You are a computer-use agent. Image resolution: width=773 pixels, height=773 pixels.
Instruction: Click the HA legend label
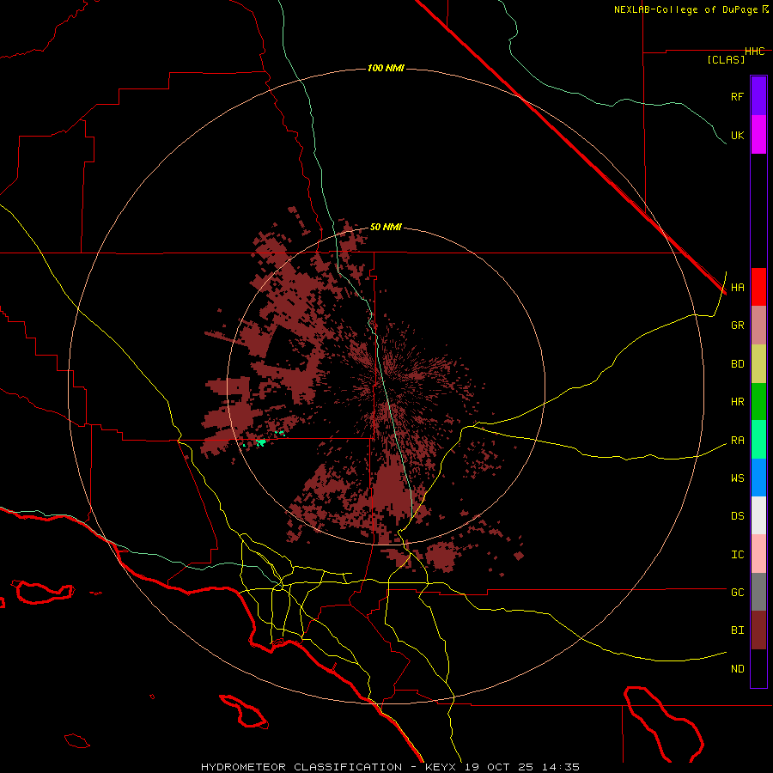[737, 288]
